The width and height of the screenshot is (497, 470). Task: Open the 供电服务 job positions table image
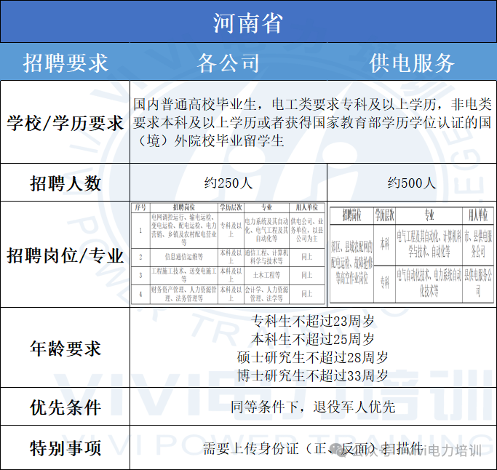click(x=411, y=255)
